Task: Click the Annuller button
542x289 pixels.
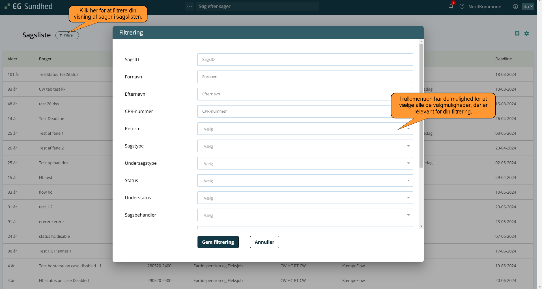Action: pyautogui.click(x=264, y=242)
